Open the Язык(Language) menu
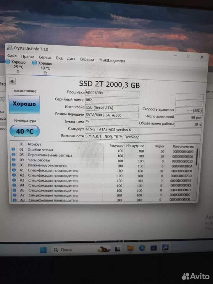213x284 pixels. [112, 60]
